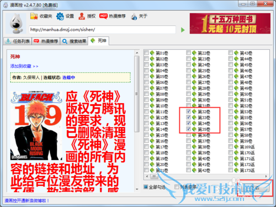Click the 第42卷 list entry text

204,171
